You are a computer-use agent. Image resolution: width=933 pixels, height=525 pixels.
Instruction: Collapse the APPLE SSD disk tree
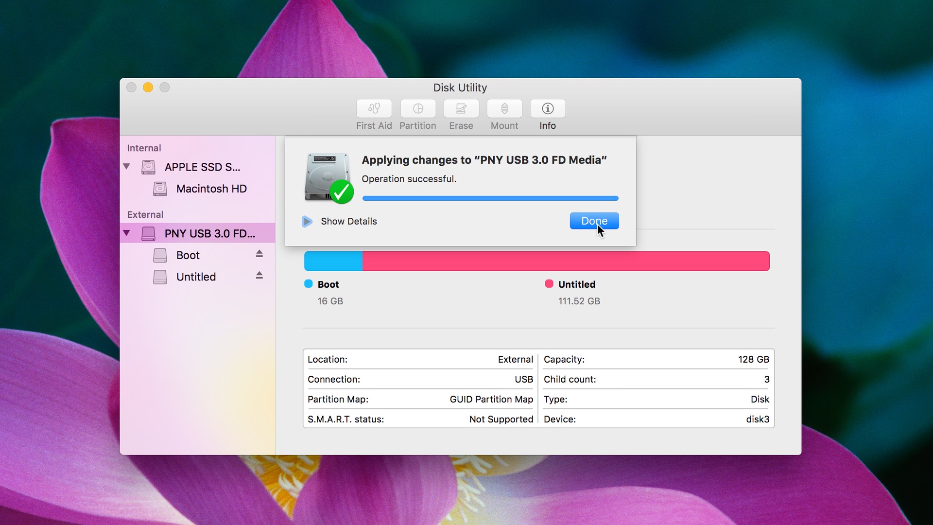coord(127,167)
